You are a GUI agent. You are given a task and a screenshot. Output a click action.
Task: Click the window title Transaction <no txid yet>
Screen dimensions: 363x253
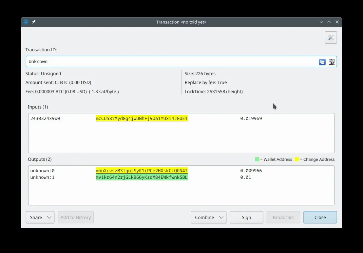click(181, 22)
